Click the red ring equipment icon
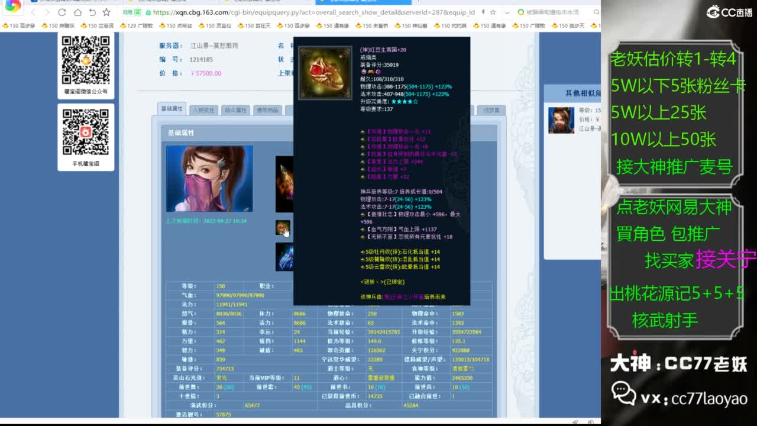Viewport: 757px width, 426px height. pos(283,227)
